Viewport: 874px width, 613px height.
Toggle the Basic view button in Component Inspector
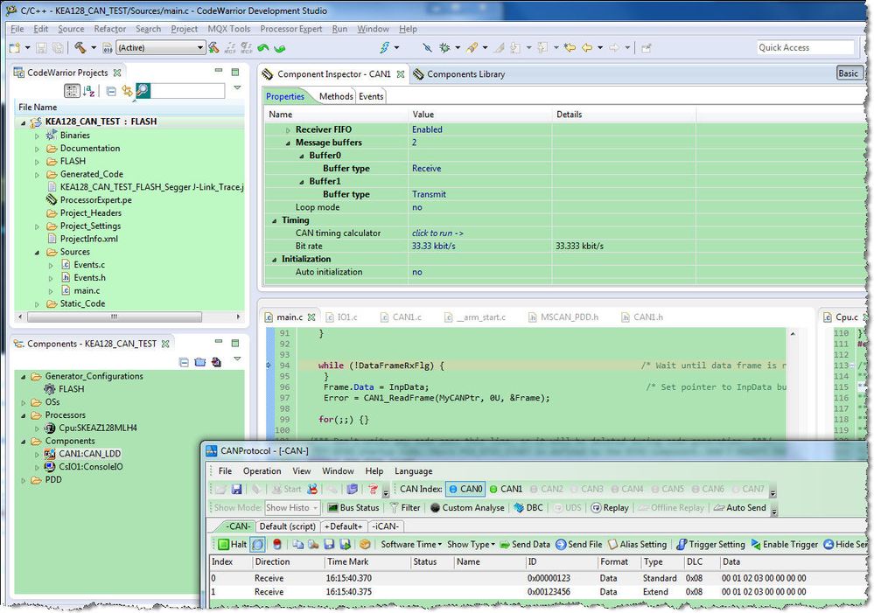[x=849, y=73]
